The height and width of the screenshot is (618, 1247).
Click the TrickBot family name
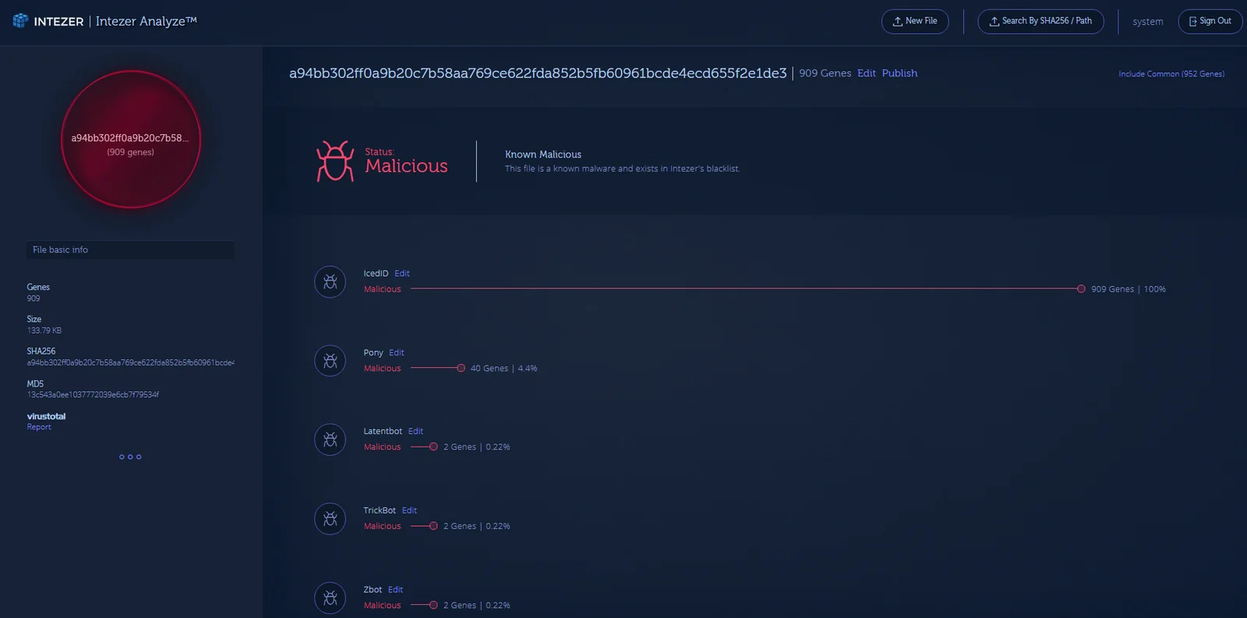coord(380,510)
